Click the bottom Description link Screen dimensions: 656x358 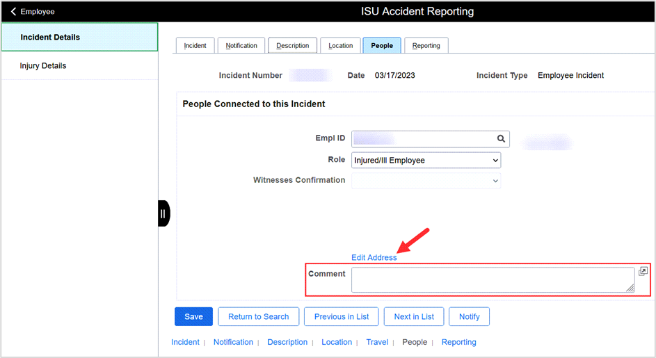(x=287, y=342)
